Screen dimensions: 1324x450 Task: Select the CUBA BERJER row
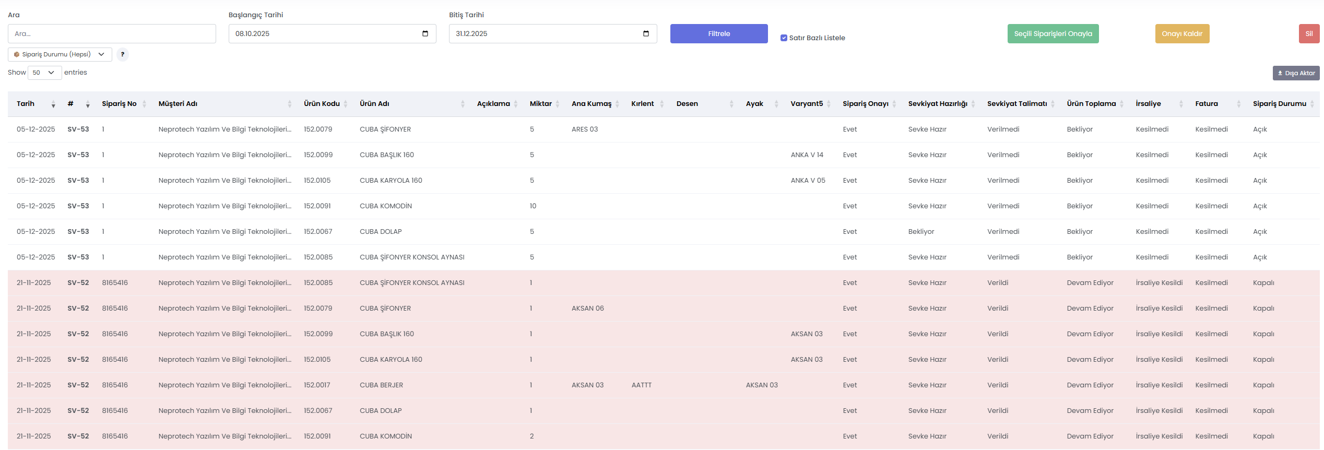click(664, 385)
